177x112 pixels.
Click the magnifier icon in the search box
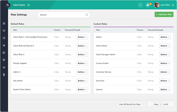tap(87, 15)
